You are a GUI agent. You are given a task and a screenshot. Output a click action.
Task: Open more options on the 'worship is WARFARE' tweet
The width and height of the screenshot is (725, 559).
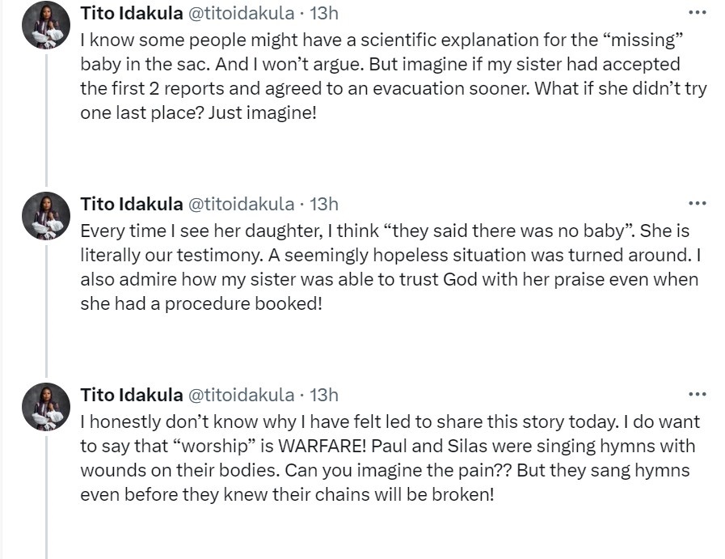click(x=697, y=394)
